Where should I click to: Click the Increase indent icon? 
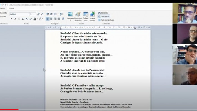click(51, 14)
